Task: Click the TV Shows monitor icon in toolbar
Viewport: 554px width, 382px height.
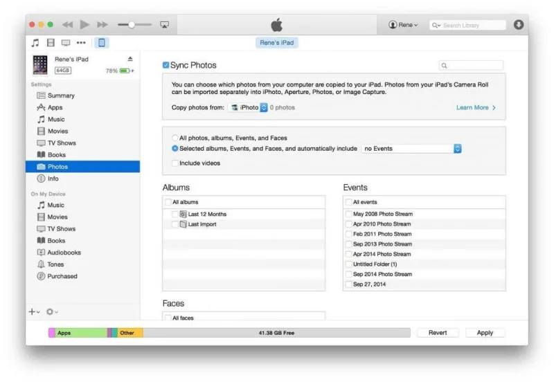Action: coord(66,43)
